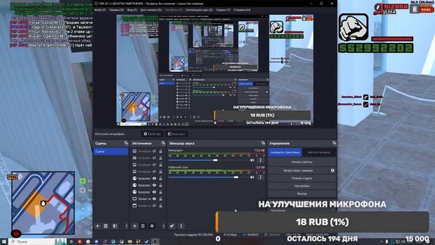Screen dimensions: 435x245
Task: Click the Поиск search box on taskbar
Action: pos(37,242)
